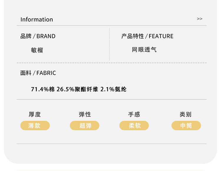This screenshot has height=171, width=221.
Task: Expand the Information section double arrow
Action: coord(199,19)
